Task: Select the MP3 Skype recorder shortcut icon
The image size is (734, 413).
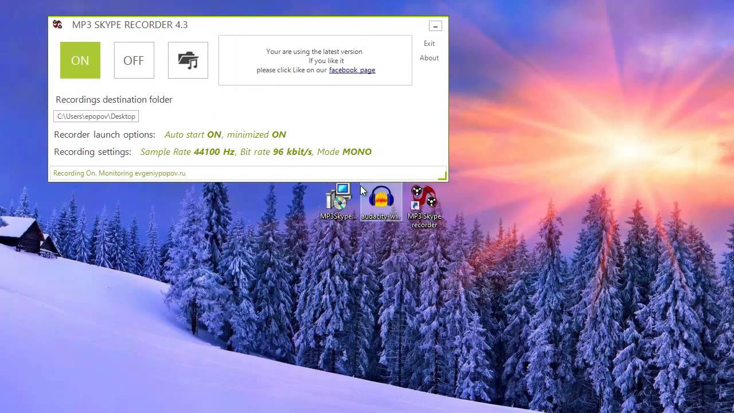Action: [x=424, y=206]
